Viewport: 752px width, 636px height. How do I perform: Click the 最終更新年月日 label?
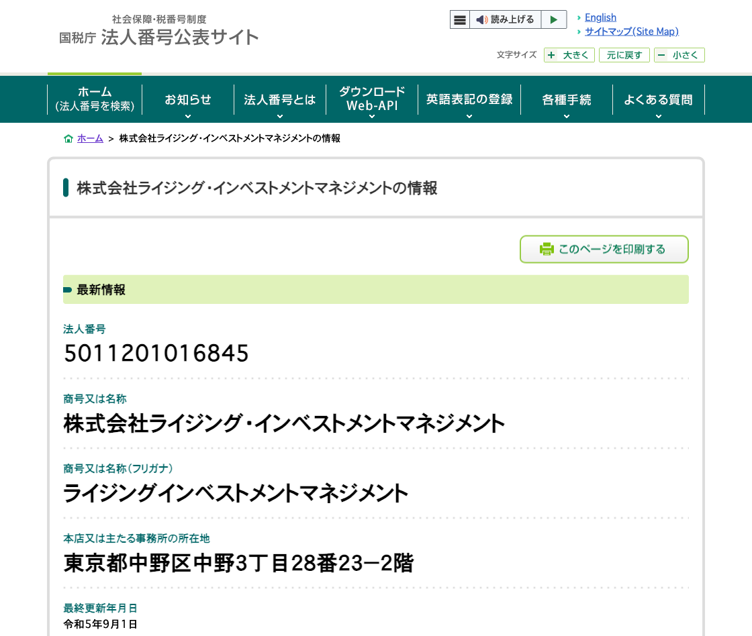(x=100, y=608)
